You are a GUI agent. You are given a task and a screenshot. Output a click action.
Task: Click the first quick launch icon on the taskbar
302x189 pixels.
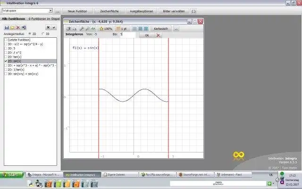click(30, 184)
